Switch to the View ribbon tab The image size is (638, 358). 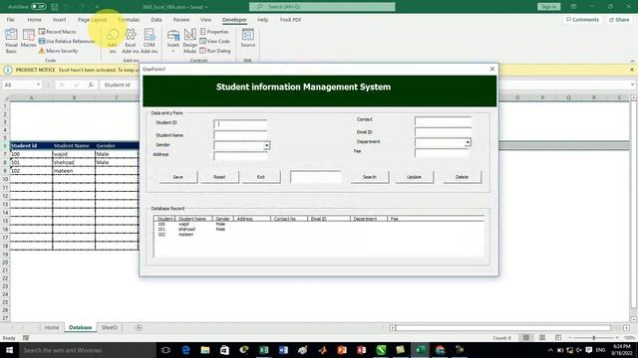click(205, 20)
